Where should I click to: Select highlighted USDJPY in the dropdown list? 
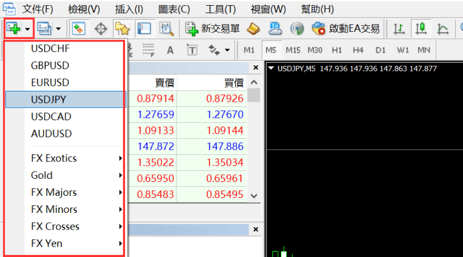[64, 99]
